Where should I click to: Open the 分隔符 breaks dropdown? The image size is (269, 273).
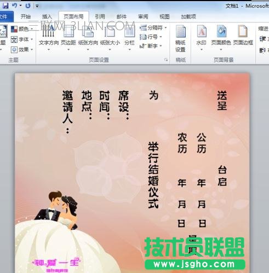(153, 28)
